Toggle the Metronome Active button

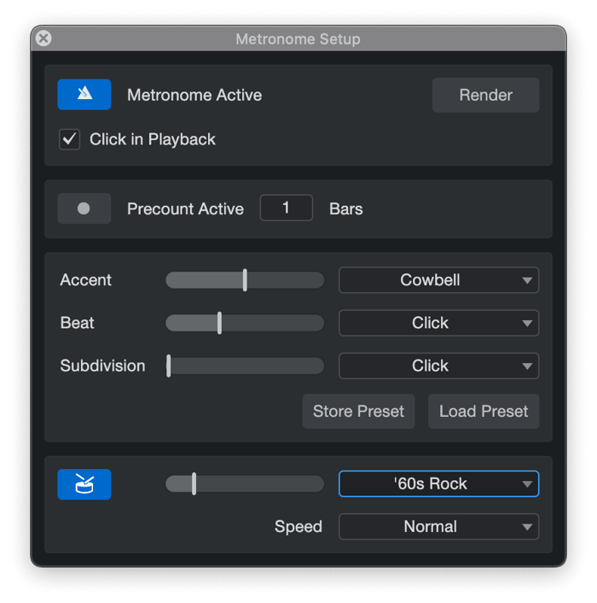pos(84,95)
